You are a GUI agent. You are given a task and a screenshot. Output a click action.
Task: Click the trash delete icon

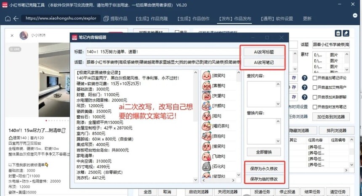click(x=338, y=33)
